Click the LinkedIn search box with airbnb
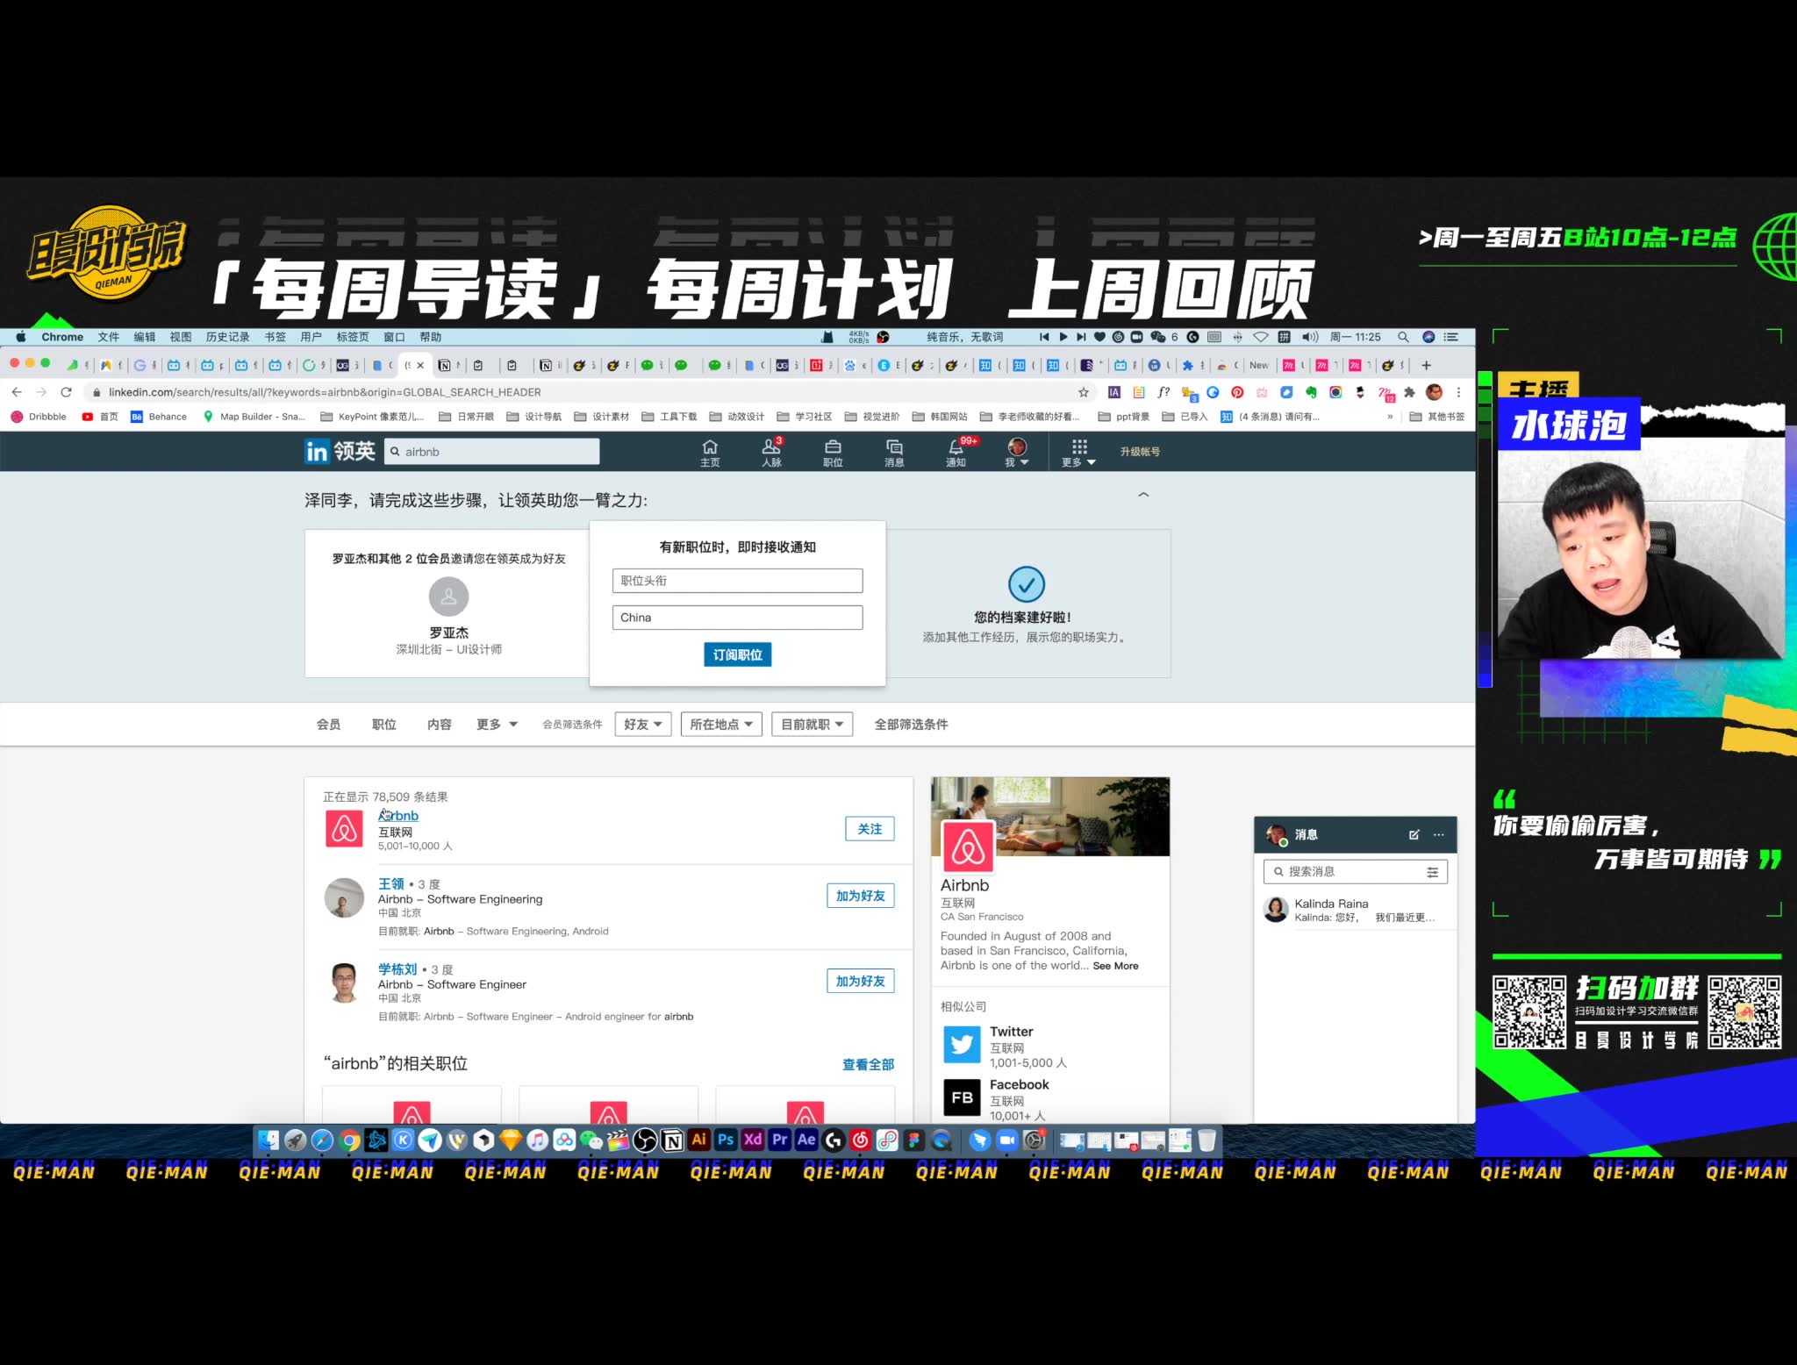 click(x=492, y=452)
